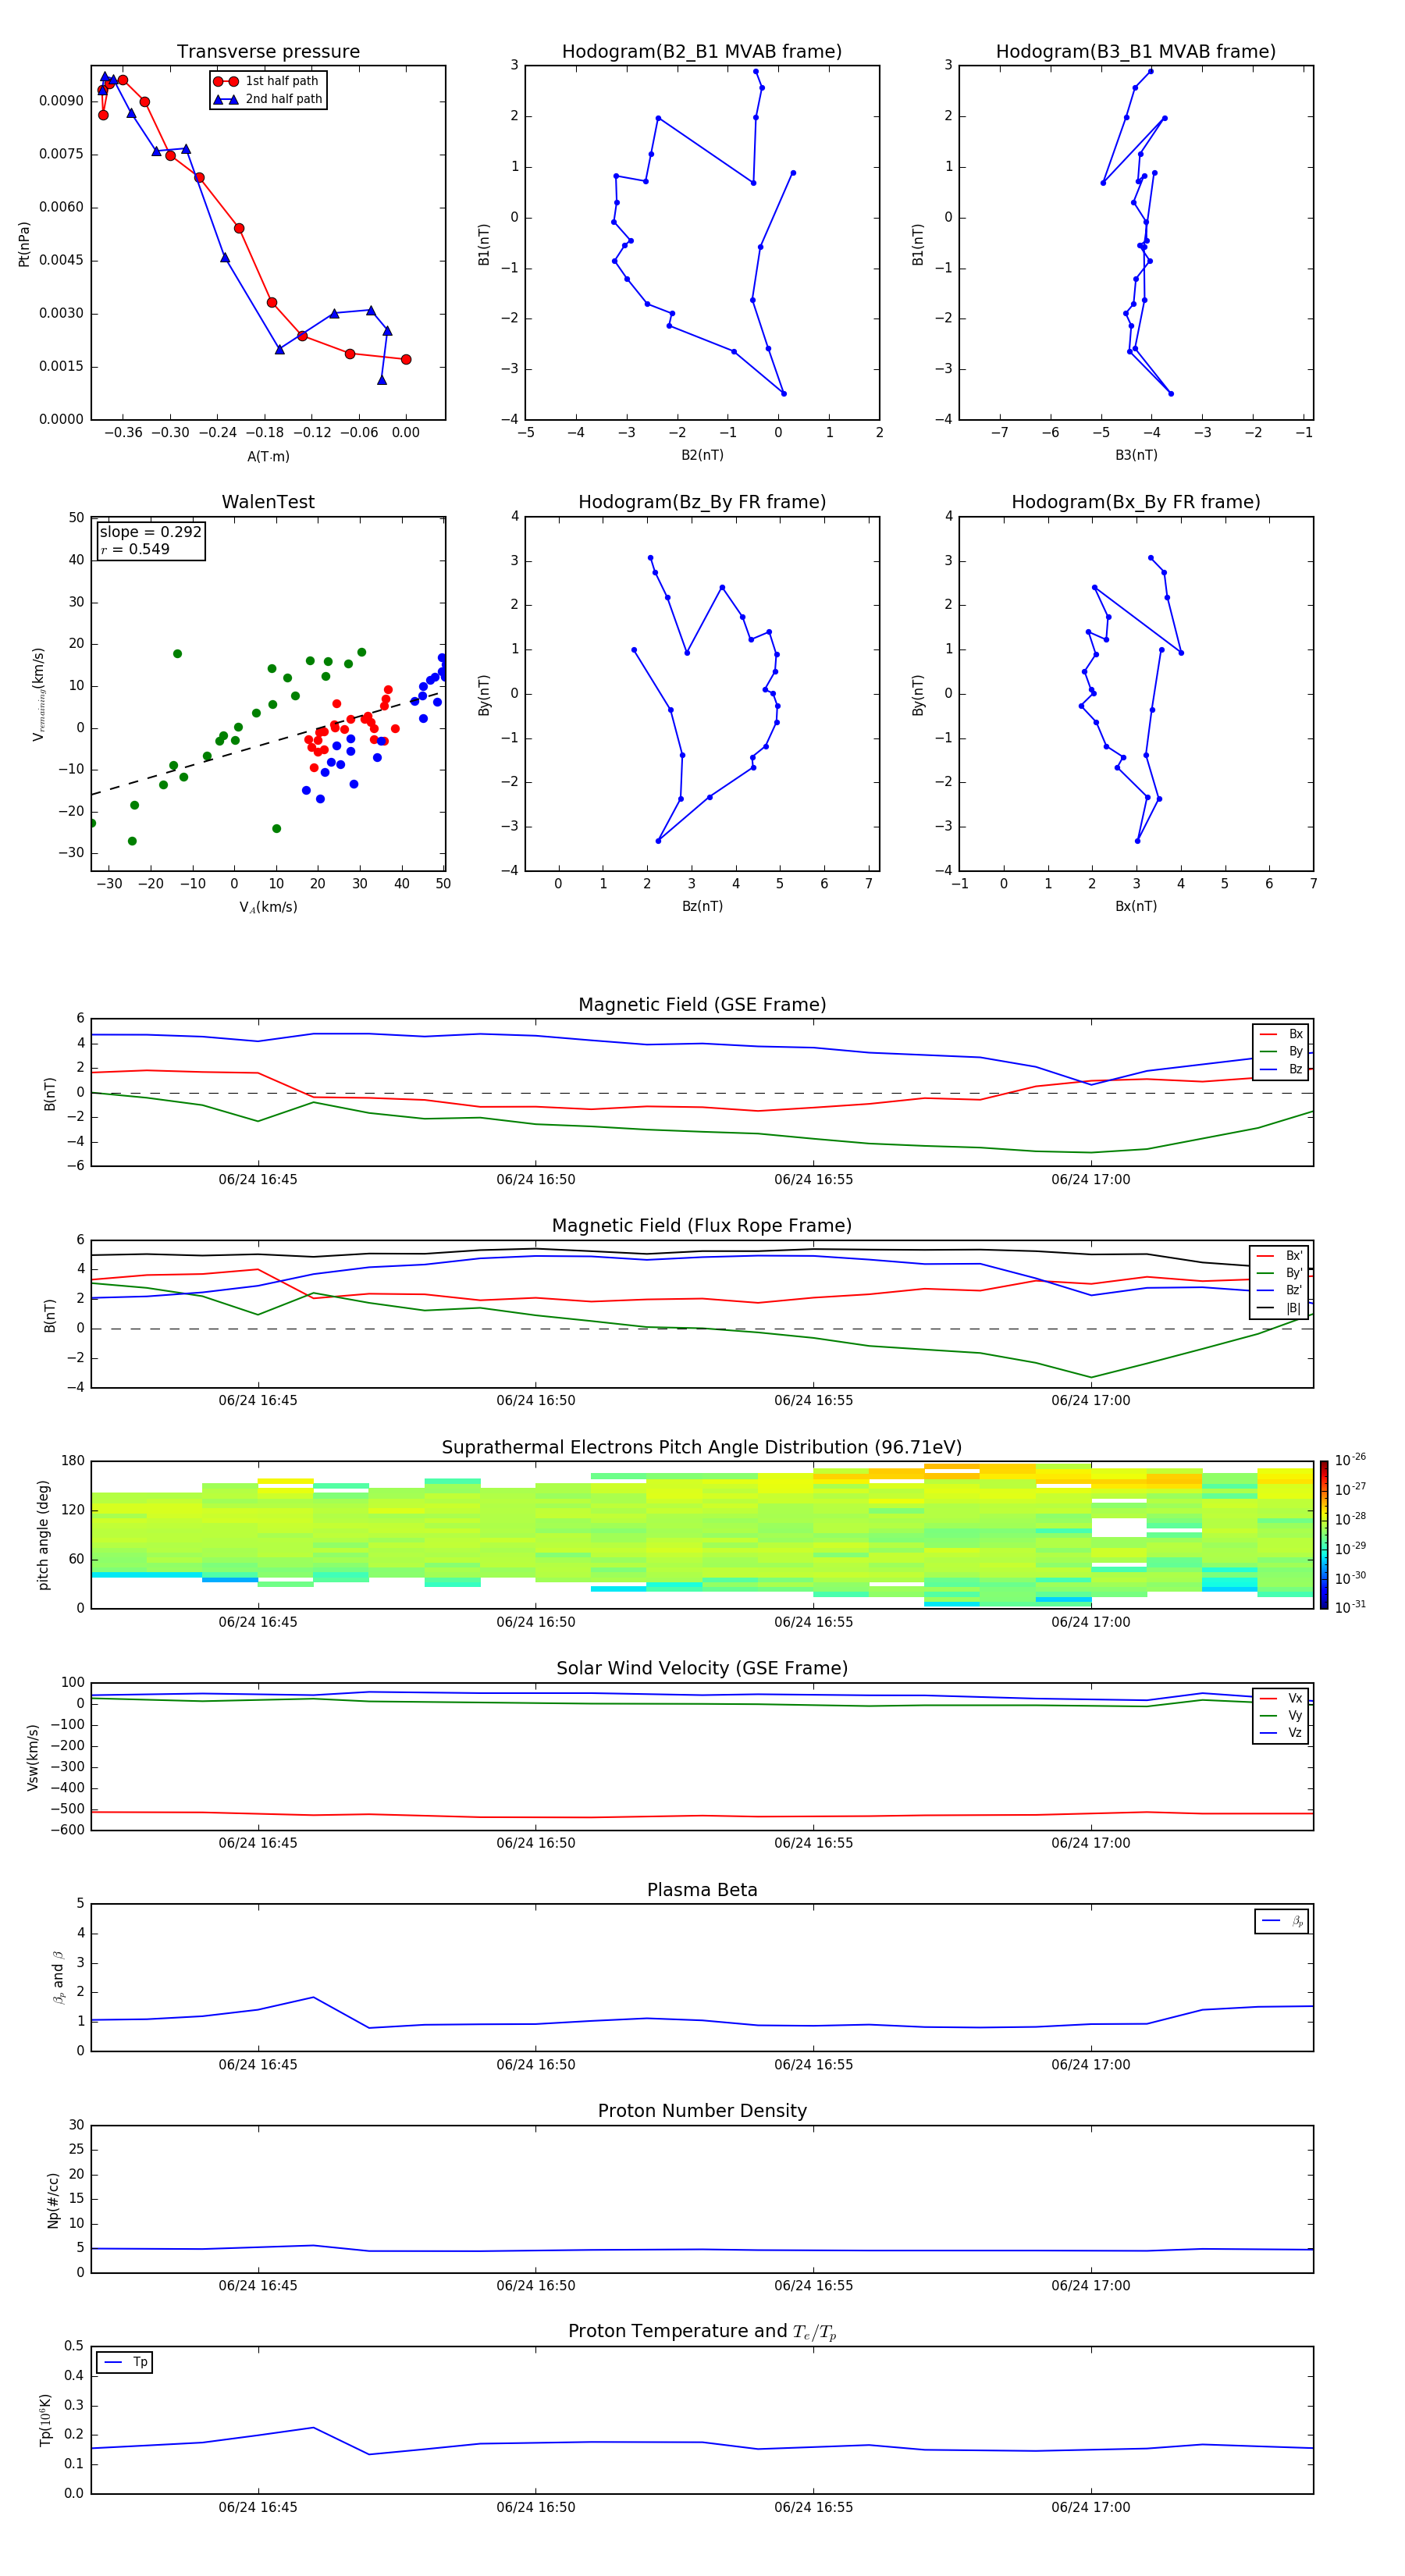Click the Vx legend entry
This screenshot has height=2576, width=1405.
point(1281,1699)
